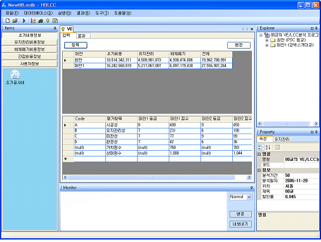Click Explorer scrollbar left arrow

pos(260,124)
